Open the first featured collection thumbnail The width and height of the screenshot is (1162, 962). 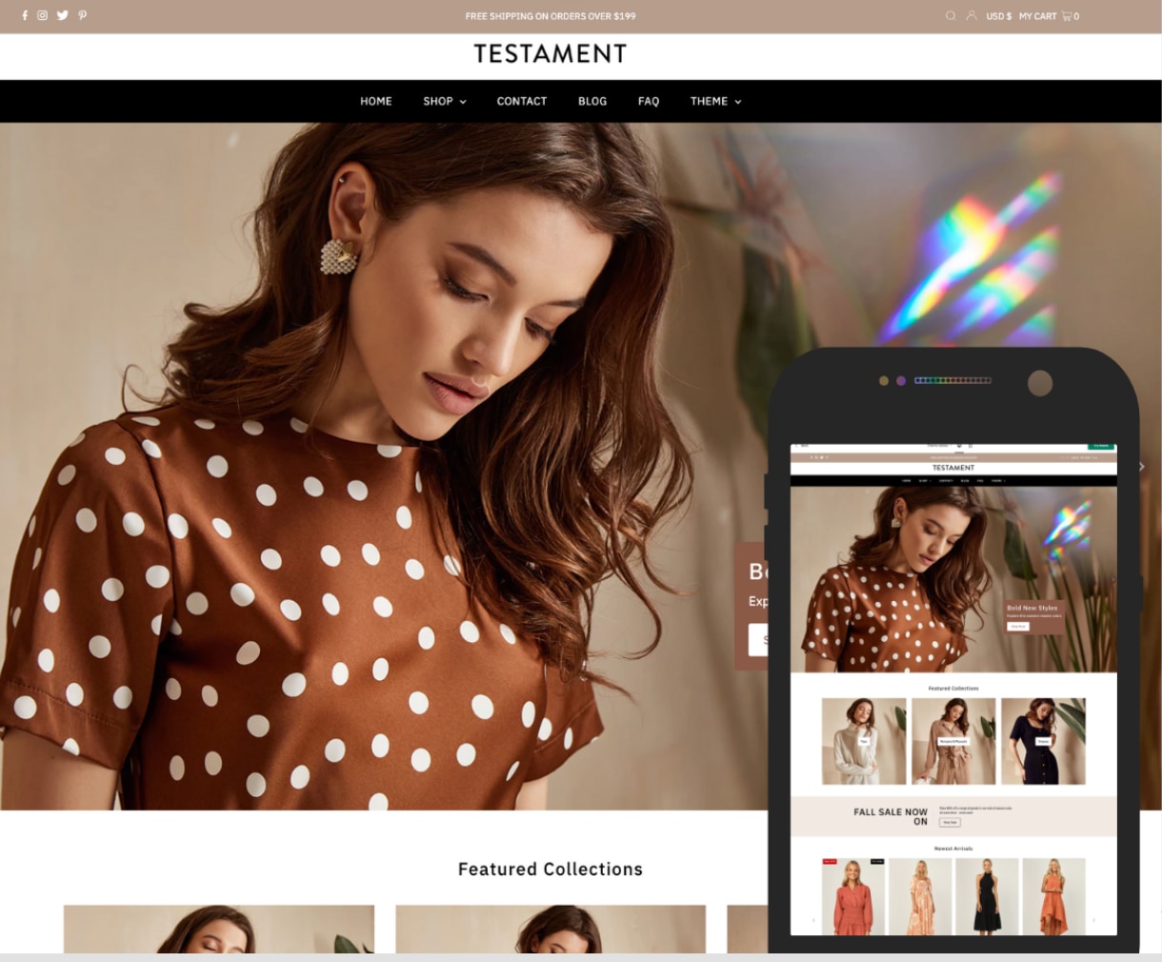pos(219,930)
